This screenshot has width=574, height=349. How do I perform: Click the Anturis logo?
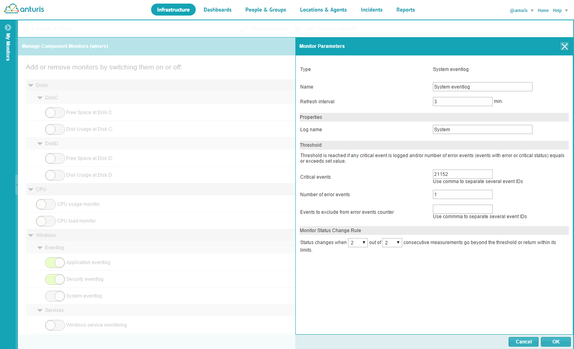pos(24,9)
